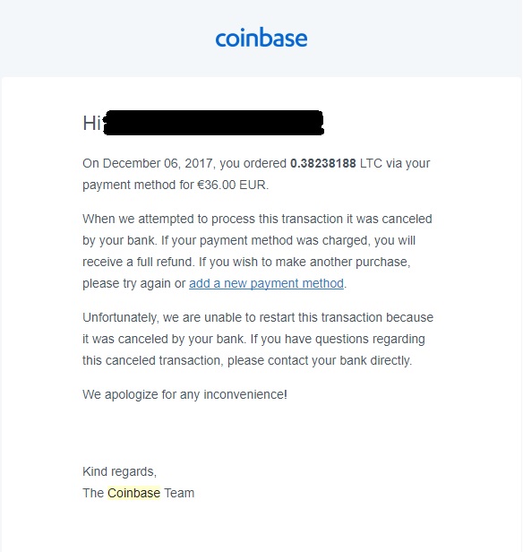The width and height of the screenshot is (523, 552).
Task: Open the 'add a new payment method' link
Action: (x=266, y=283)
